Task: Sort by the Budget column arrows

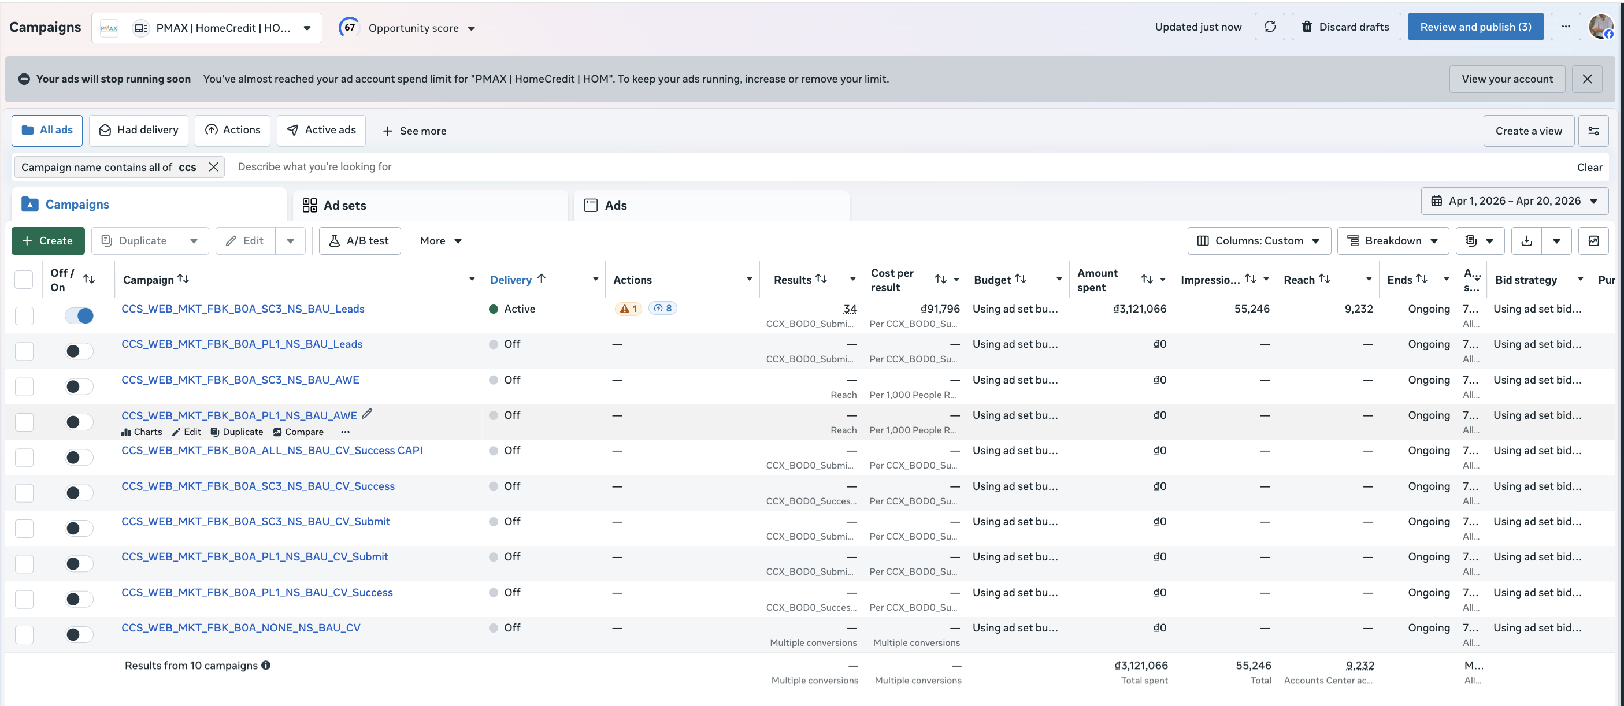Action: [x=1020, y=278]
